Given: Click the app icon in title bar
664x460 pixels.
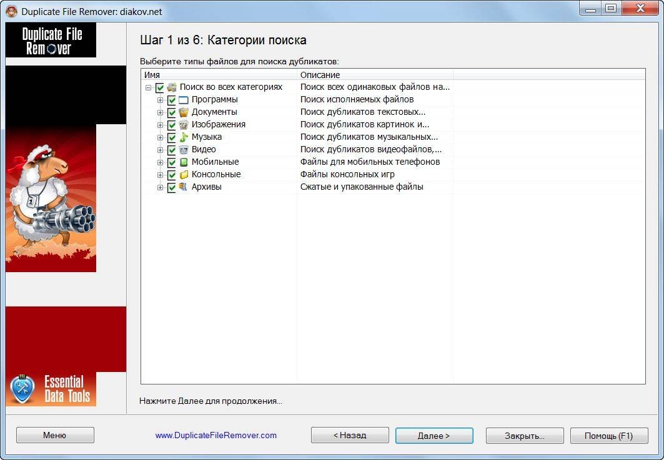Looking at the screenshot, I should 11,11.
